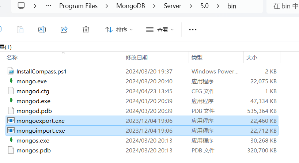The height and width of the screenshot is (163, 299).
Task: Navigate to Server folder in breadcrumb
Action: (173, 6)
